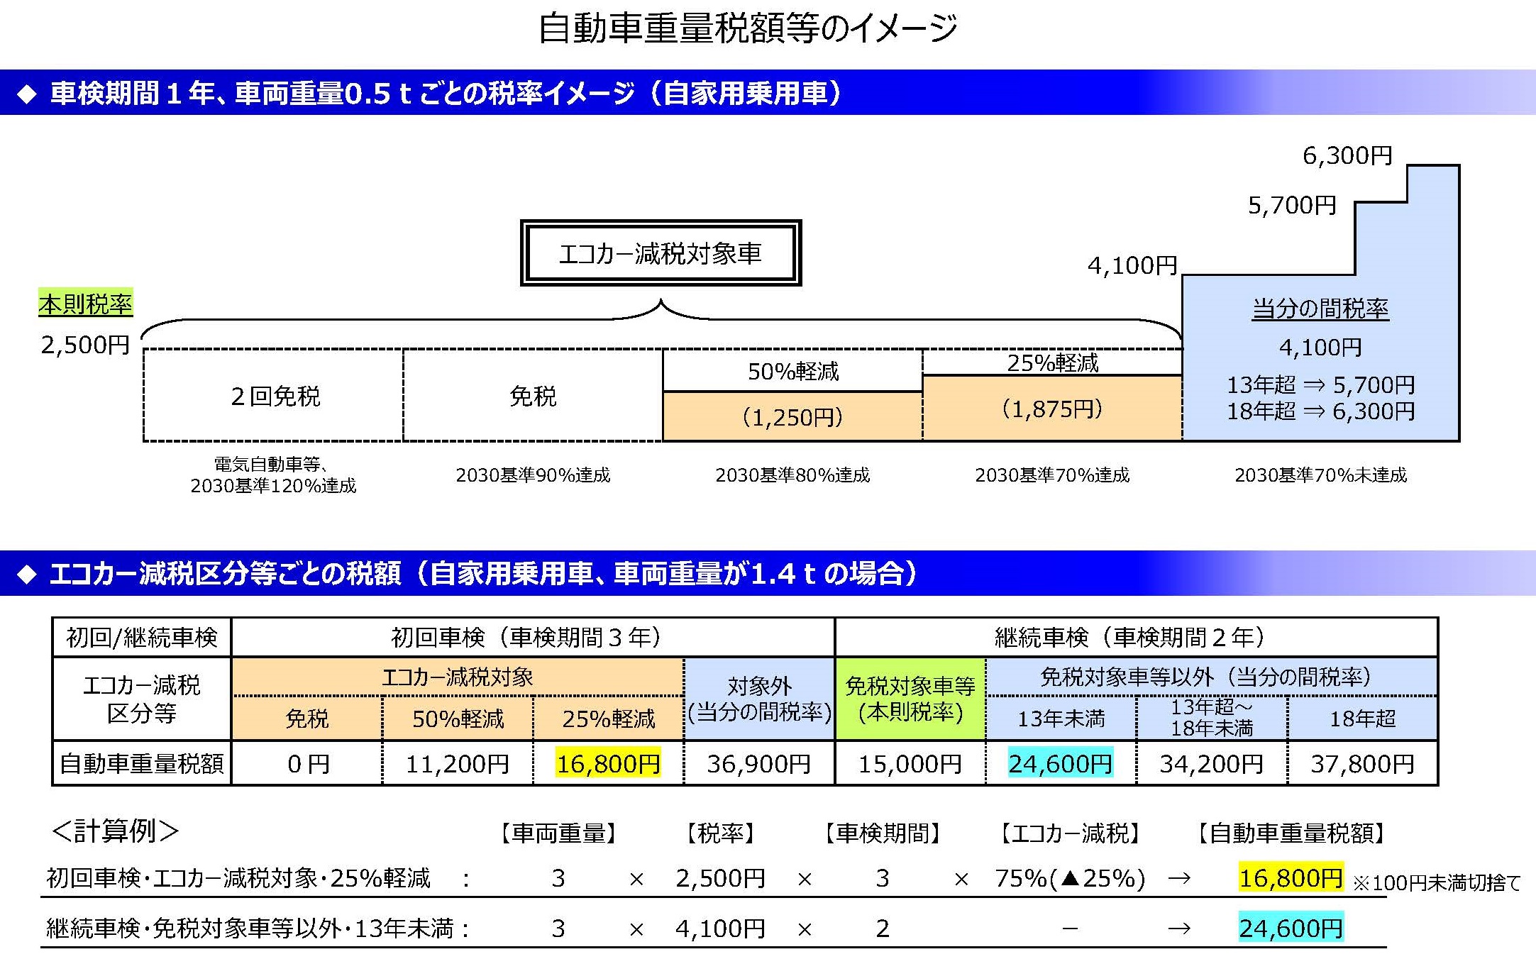Click the 【自動車重量税額】 column label

click(x=1291, y=833)
